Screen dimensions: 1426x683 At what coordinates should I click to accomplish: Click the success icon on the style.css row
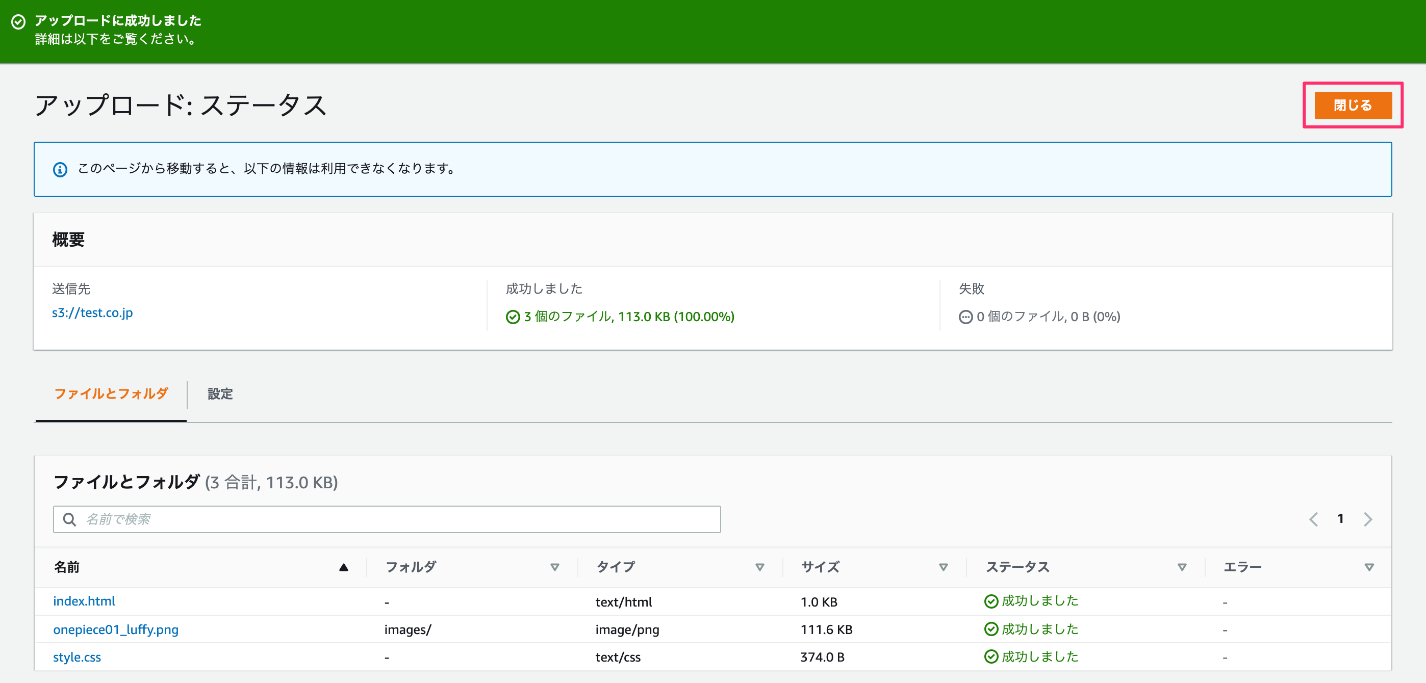coord(991,657)
